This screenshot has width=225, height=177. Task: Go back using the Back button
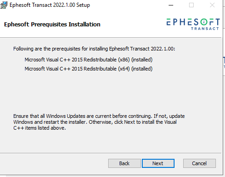click(125, 163)
